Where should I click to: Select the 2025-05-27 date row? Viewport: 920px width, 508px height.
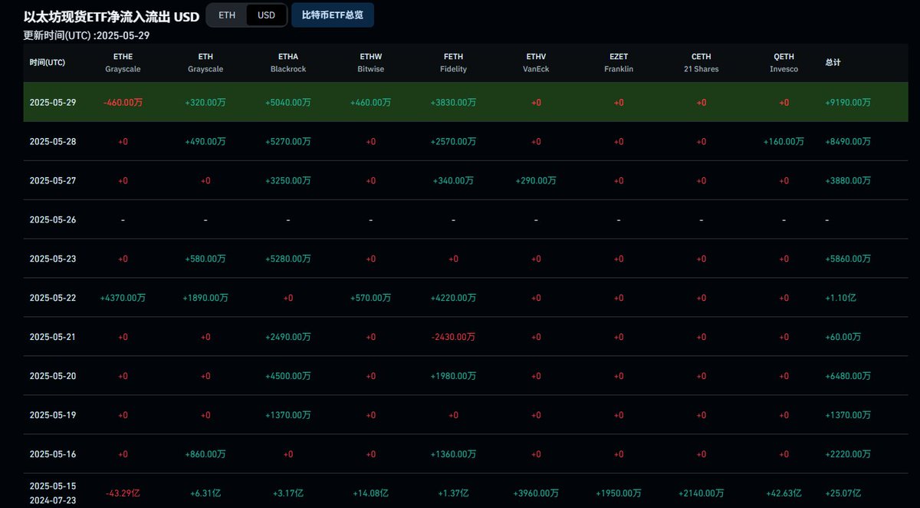click(465, 180)
